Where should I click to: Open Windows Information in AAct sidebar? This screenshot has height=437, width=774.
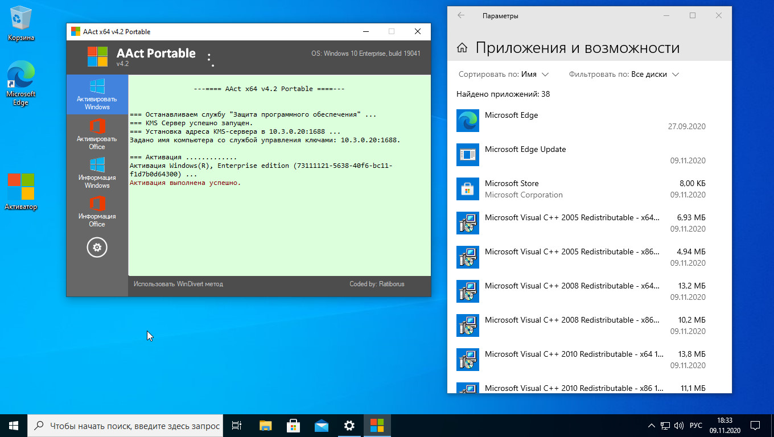(x=97, y=173)
